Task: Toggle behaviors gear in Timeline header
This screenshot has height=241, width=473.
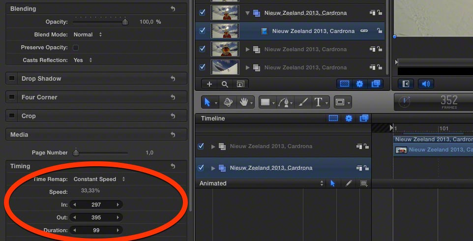Action: (349, 118)
